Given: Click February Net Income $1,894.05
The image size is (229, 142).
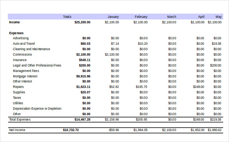Looking at the screenshot, I should (141, 130).
